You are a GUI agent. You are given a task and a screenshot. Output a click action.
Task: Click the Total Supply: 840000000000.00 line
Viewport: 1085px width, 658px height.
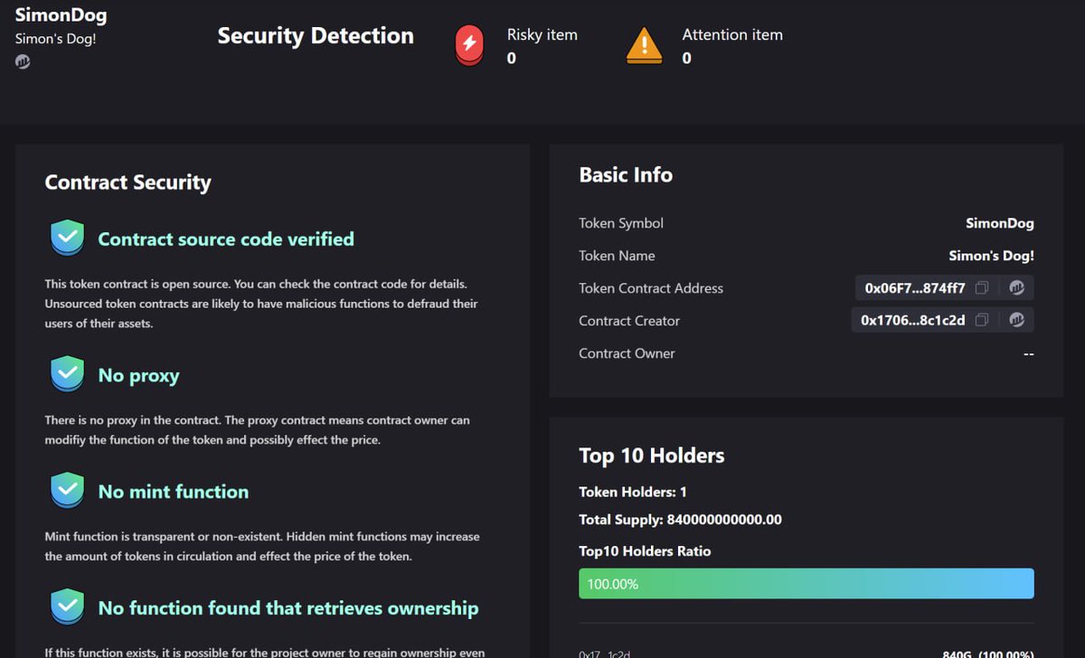(x=680, y=520)
